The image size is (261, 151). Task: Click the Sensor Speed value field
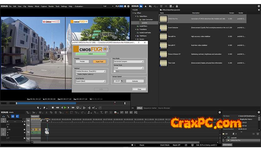pyautogui.click(x=118, y=81)
